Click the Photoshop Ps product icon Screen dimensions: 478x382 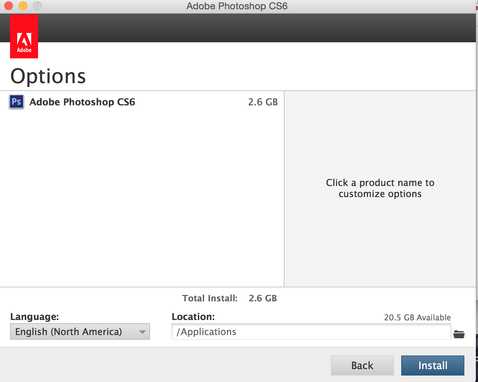click(17, 102)
